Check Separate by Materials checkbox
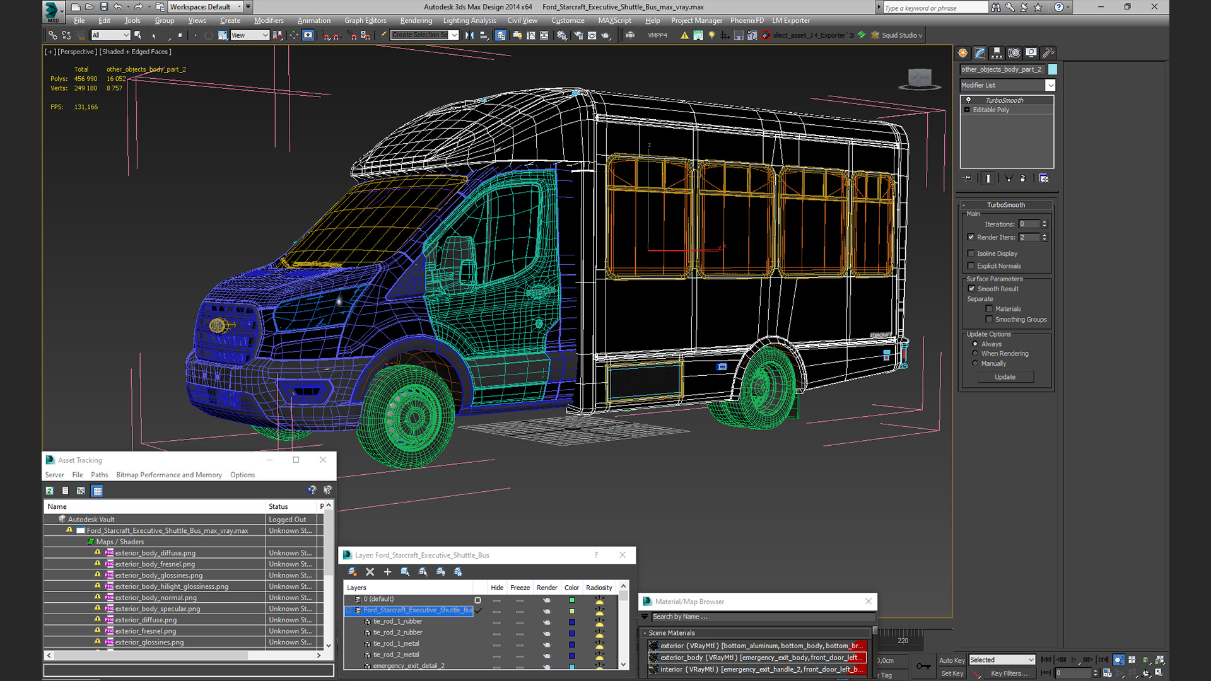Image resolution: width=1211 pixels, height=681 pixels. coord(989,309)
